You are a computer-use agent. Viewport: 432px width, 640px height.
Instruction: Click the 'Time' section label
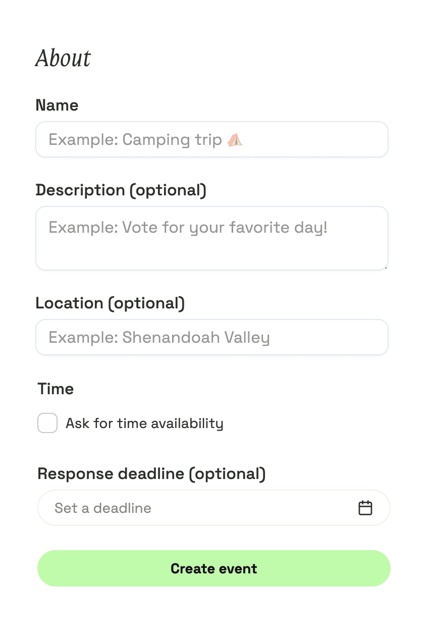[56, 389]
